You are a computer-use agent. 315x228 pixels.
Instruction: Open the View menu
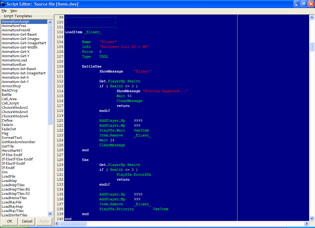pos(14,11)
